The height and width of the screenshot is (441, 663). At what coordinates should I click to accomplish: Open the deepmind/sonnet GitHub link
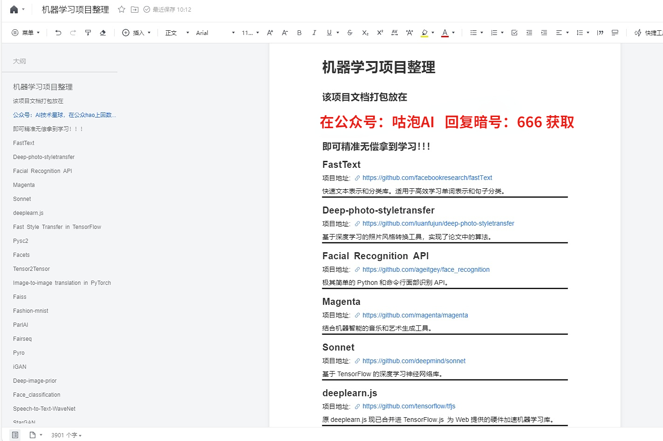click(414, 361)
